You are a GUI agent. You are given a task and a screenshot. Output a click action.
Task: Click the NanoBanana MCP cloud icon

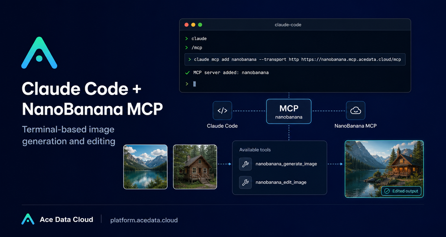tap(356, 110)
